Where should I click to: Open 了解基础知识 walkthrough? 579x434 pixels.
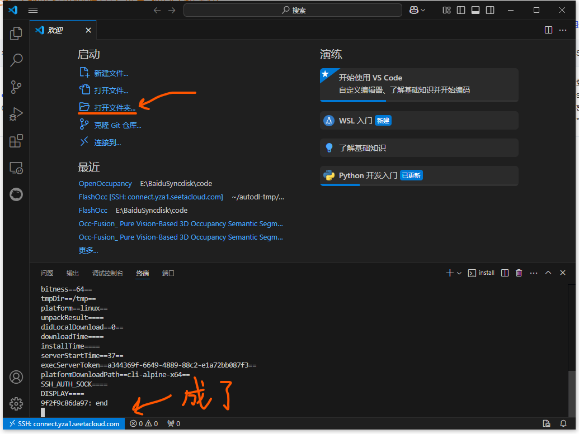419,148
